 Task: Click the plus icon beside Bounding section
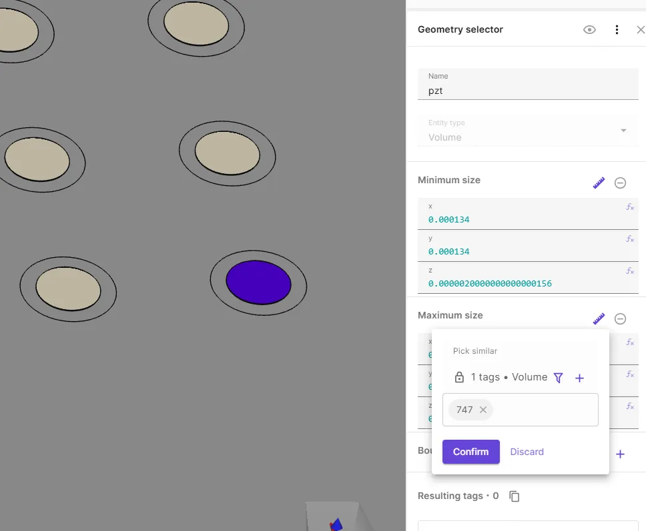620,454
